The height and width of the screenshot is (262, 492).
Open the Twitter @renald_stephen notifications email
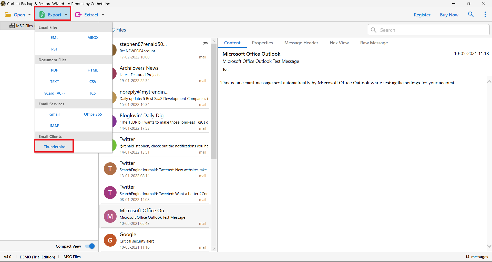pyautogui.click(x=161, y=145)
